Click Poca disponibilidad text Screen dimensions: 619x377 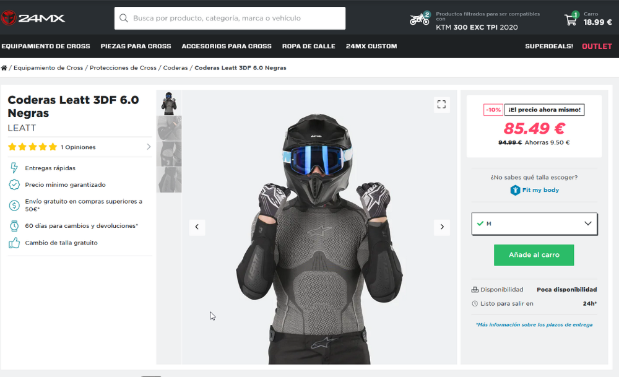566,289
